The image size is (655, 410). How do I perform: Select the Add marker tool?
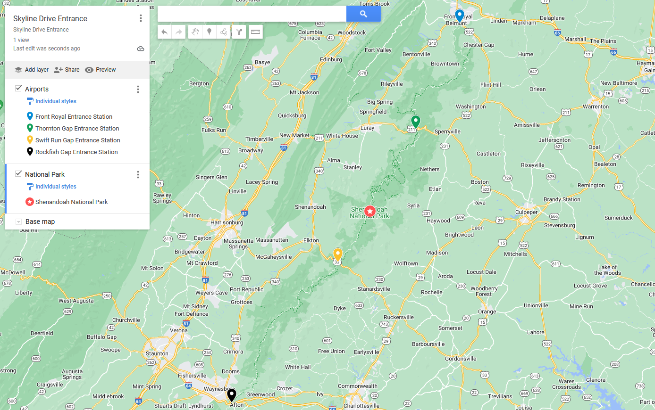click(x=209, y=32)
